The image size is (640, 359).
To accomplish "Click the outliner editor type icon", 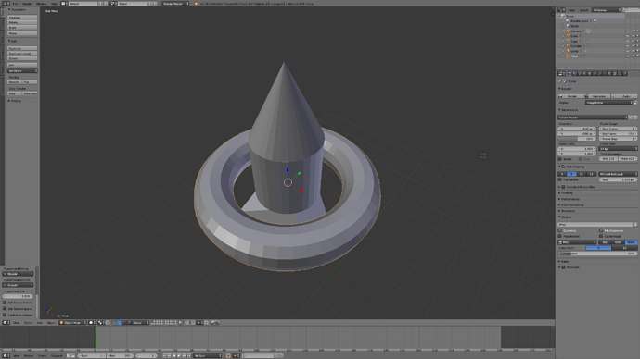I will tap(562, 10).
